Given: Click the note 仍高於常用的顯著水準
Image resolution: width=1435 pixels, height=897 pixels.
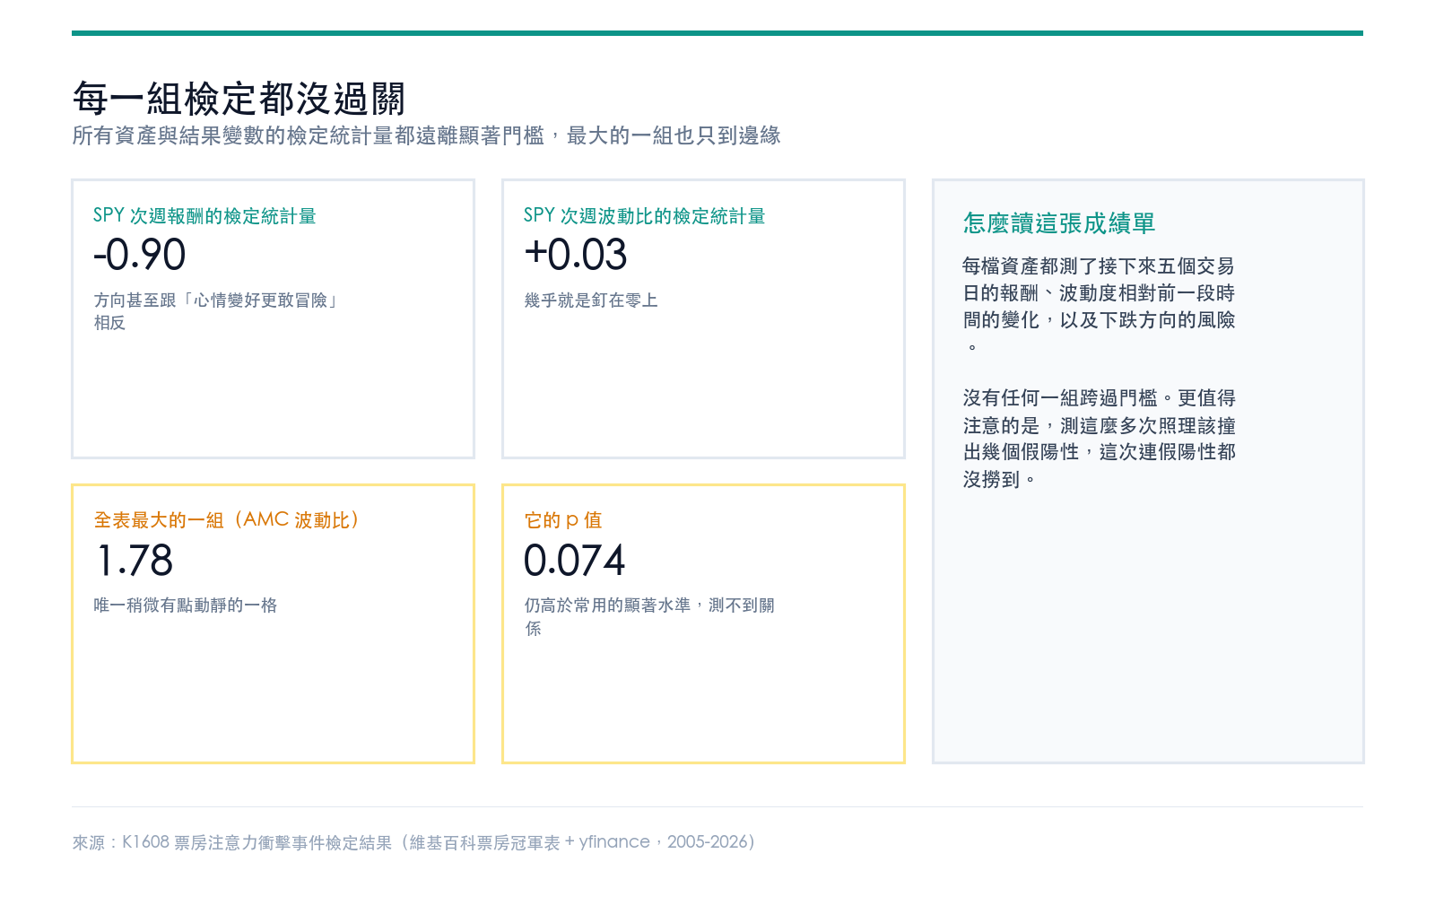Looking at the screenshot, I should (649, 616).
